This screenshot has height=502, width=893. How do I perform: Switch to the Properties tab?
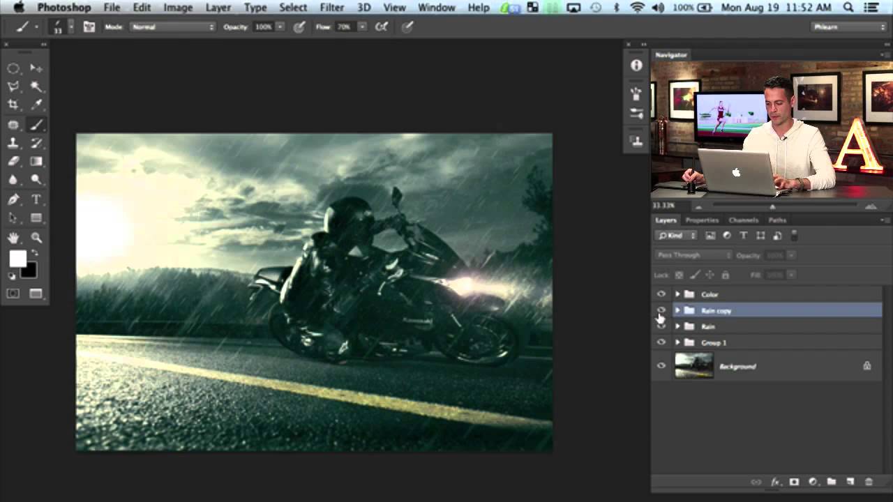pyautogui.click(x=702, y=220)
